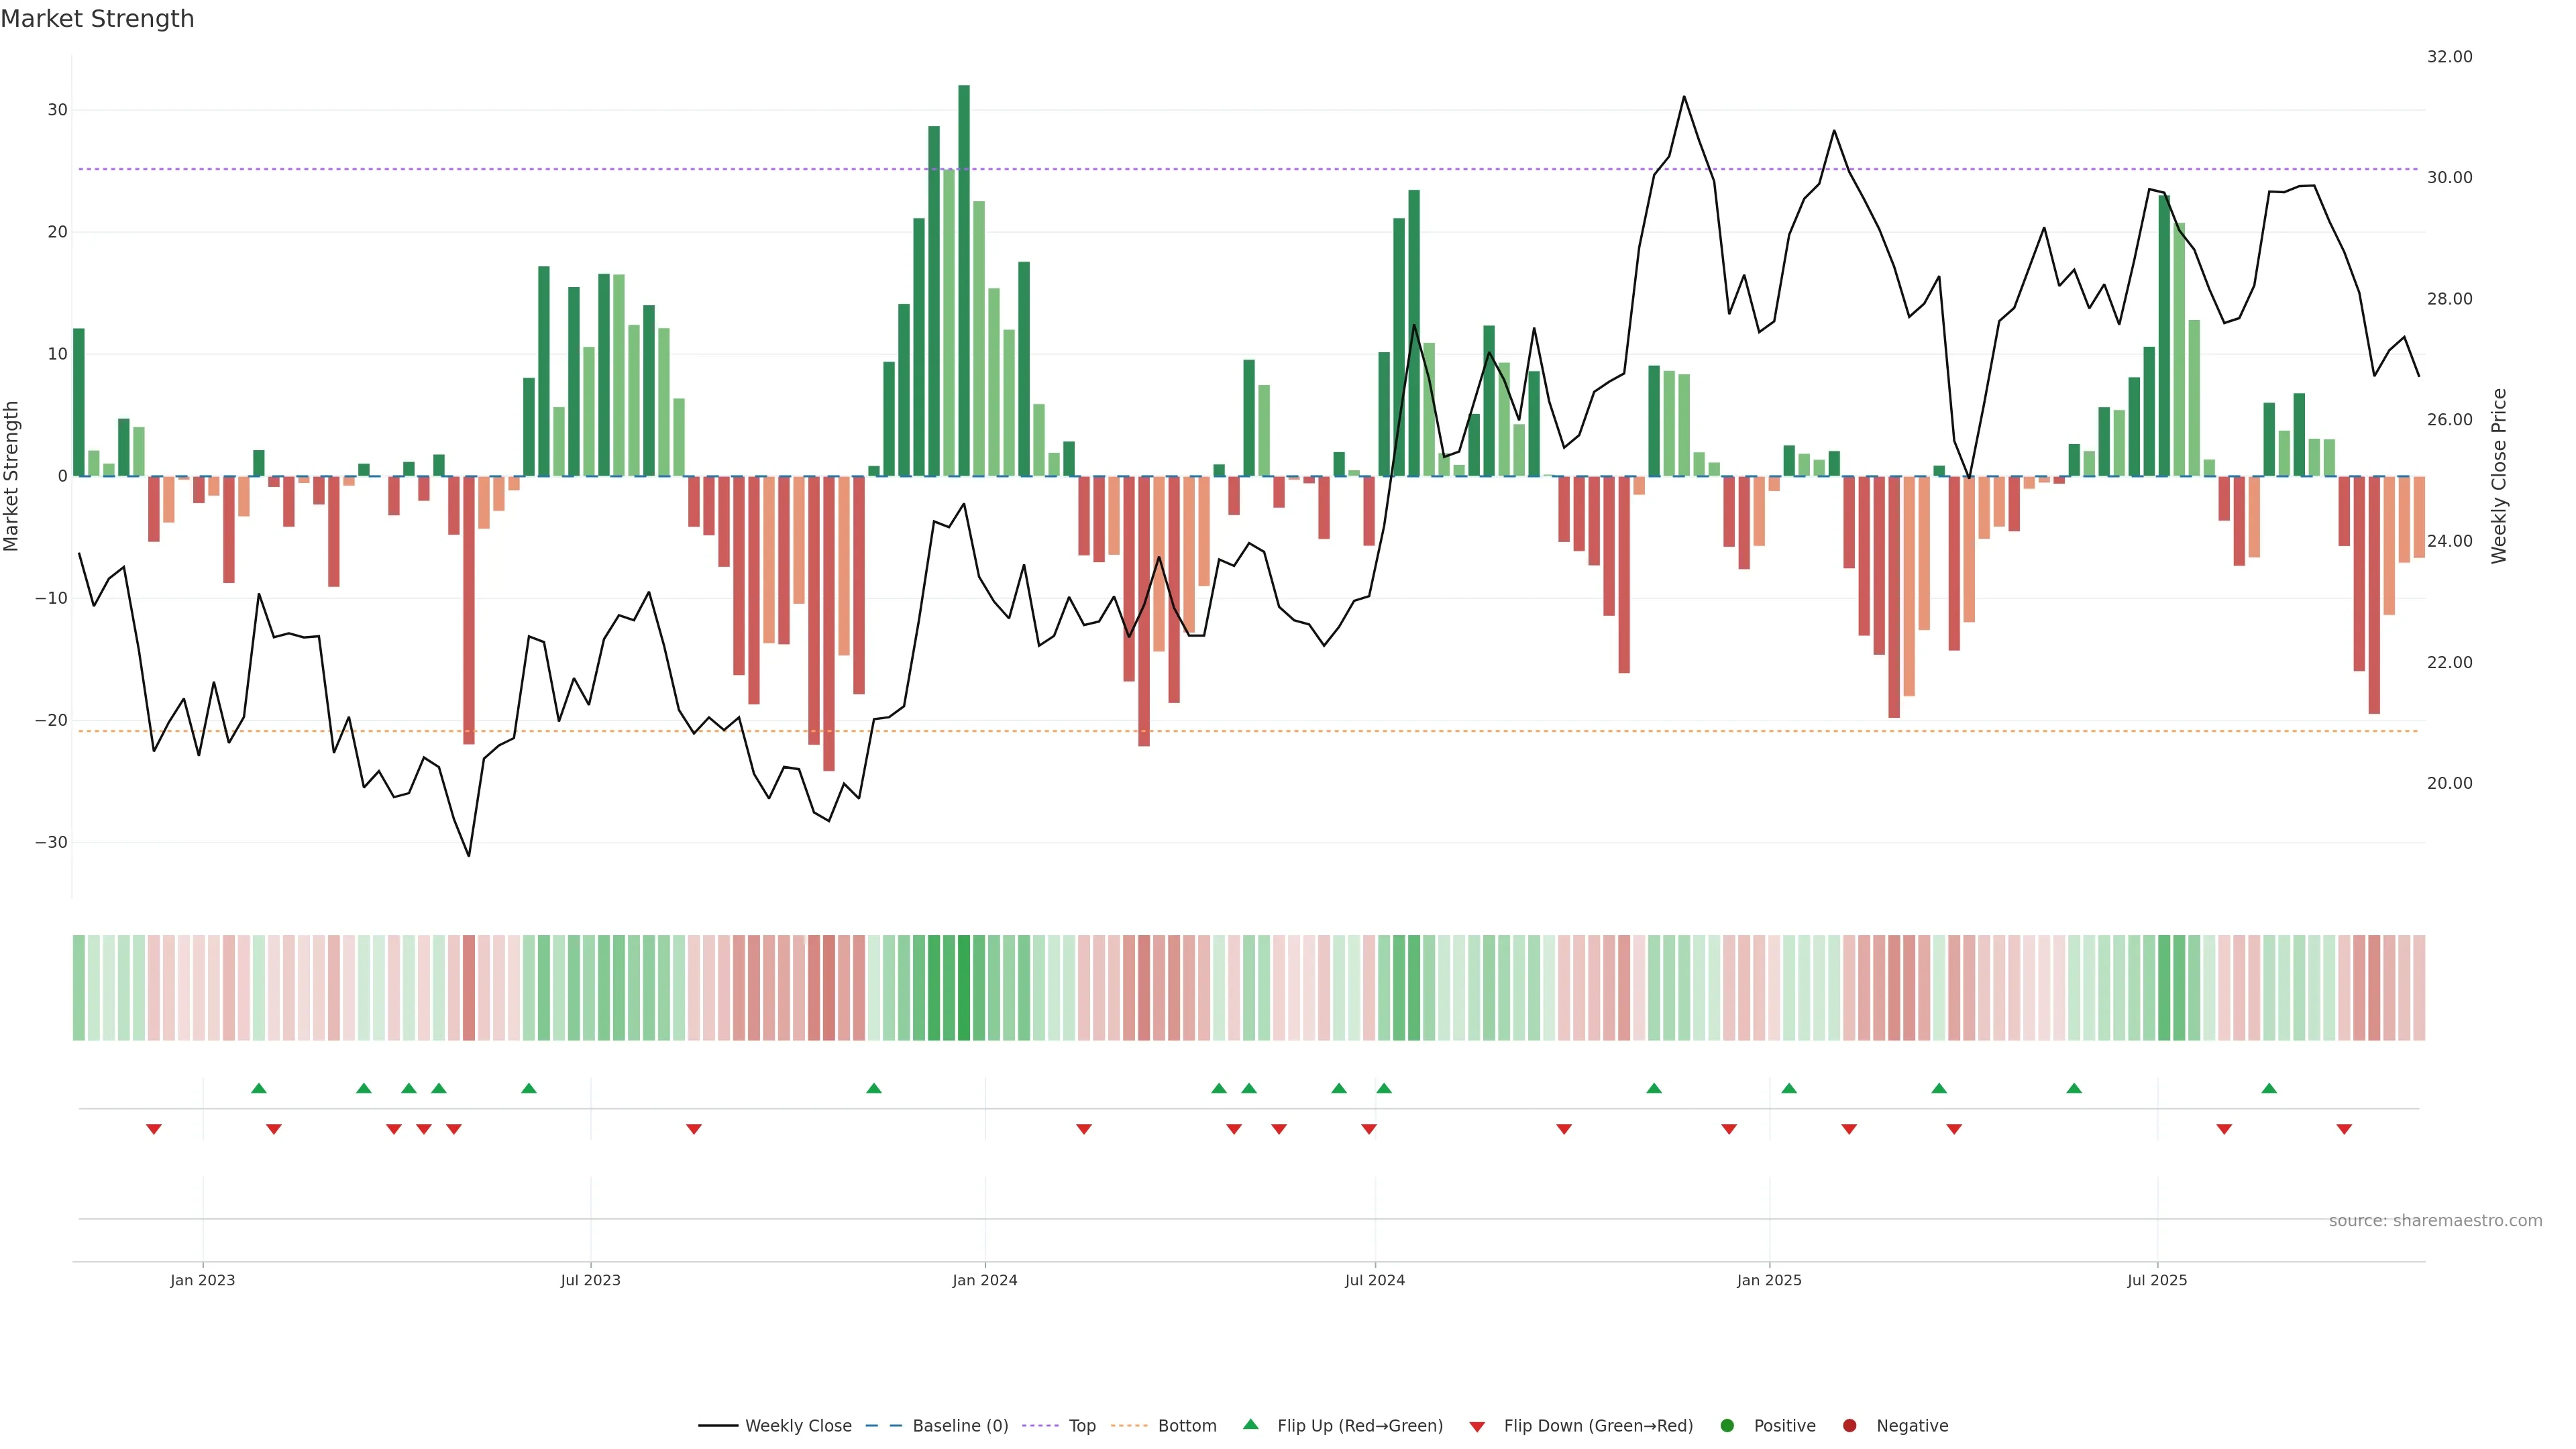Viewport: 2576px width, 1449px height.
Task: Click the first red flip-down marker before Jan 2023
Action: [x=154, y=1129]
